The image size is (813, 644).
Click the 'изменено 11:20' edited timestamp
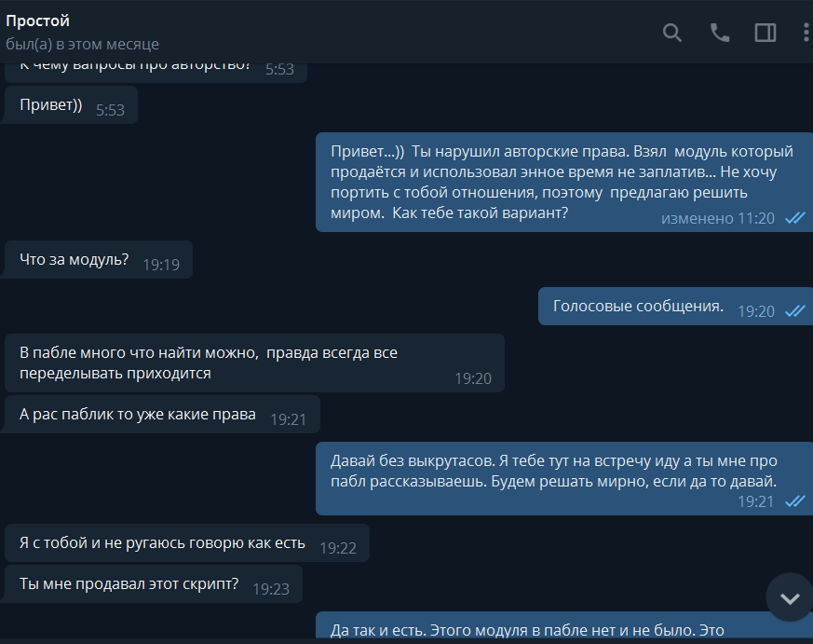point(718,218)
